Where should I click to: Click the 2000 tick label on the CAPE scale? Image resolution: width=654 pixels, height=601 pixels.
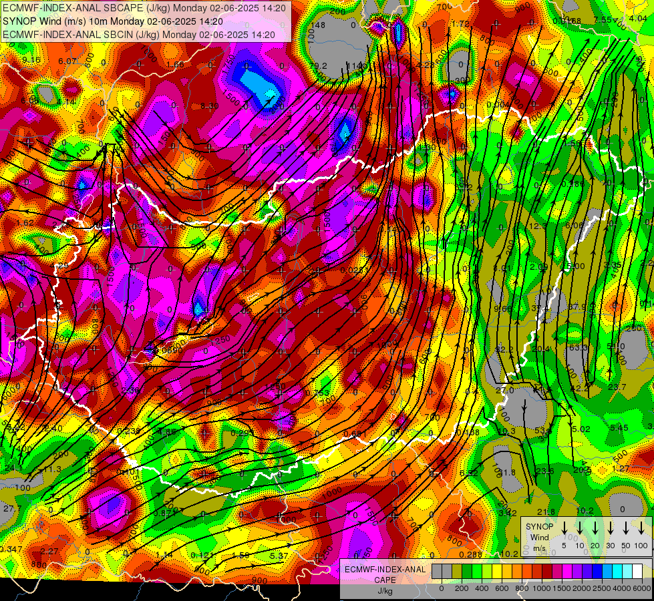[582, 588]
